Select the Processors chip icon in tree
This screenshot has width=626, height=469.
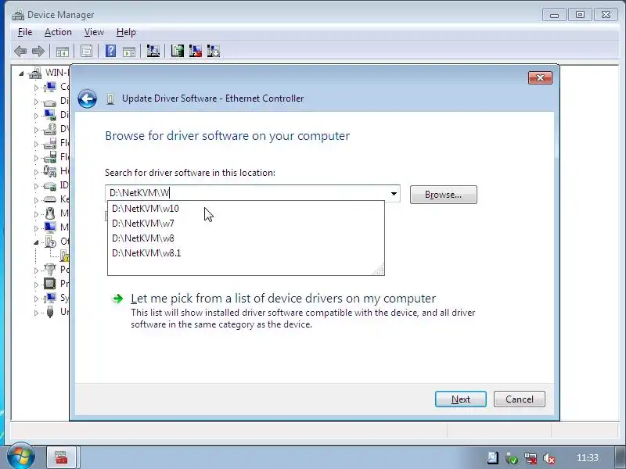click(x=50, y=284)
